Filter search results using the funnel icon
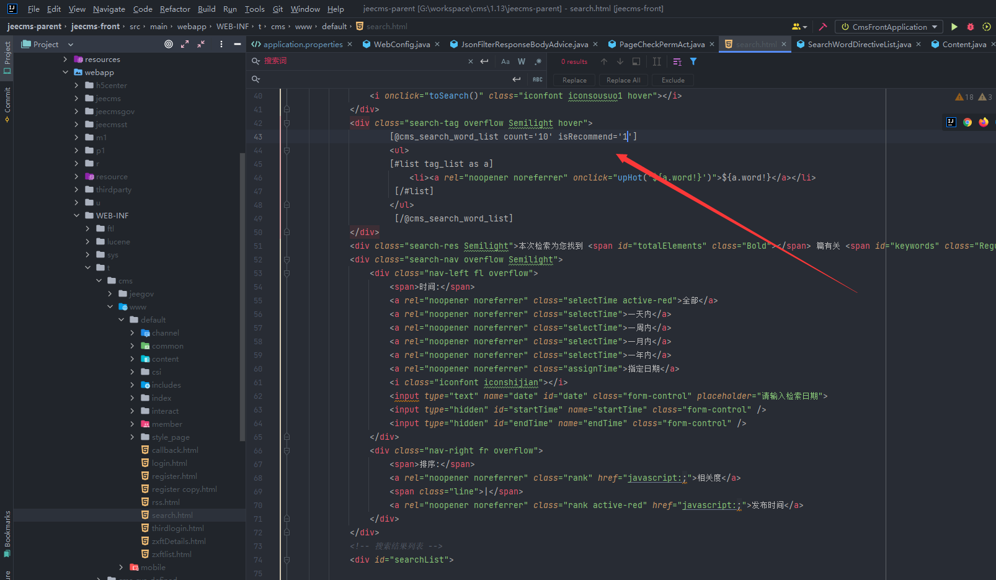The height and width of the screenshot is (580, 996). (x=693, y=61)
